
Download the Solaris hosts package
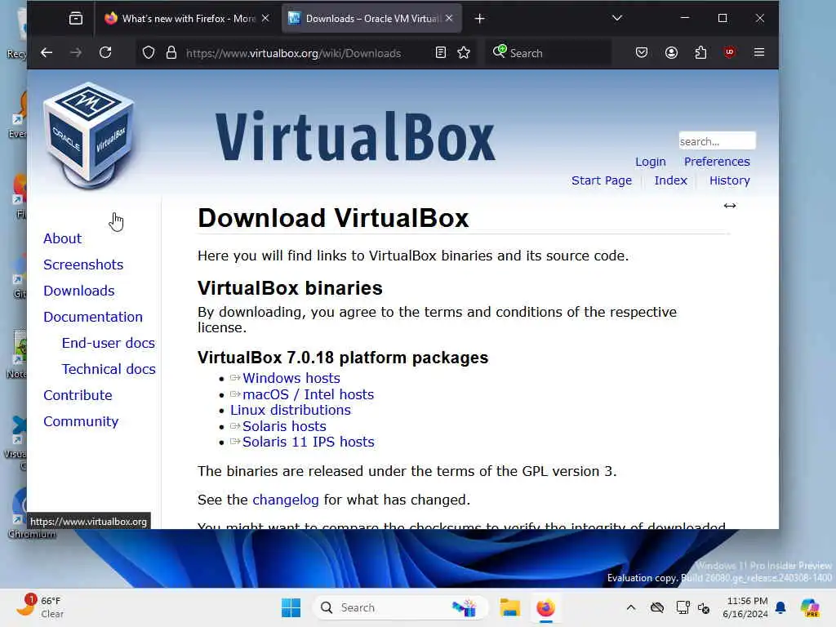(284, 426)
